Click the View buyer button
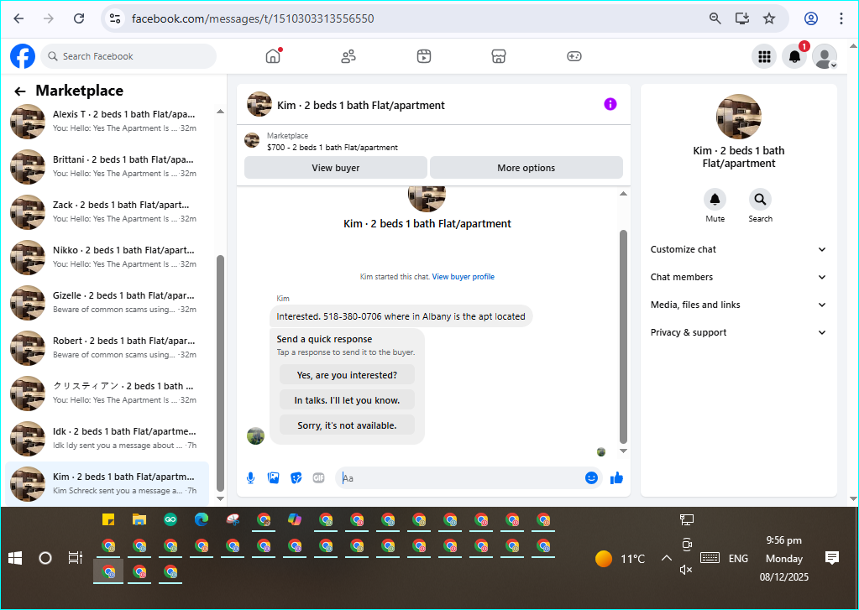Viewport: 859px width, 610px height. [335, 168]
